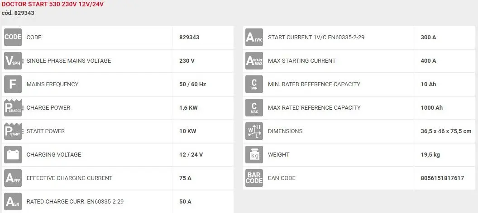Select the SINGLE PHASE MAINS VOLTAGE label
Screen dimensions: 478x213
pyautogui.click(x=69, y=61)
